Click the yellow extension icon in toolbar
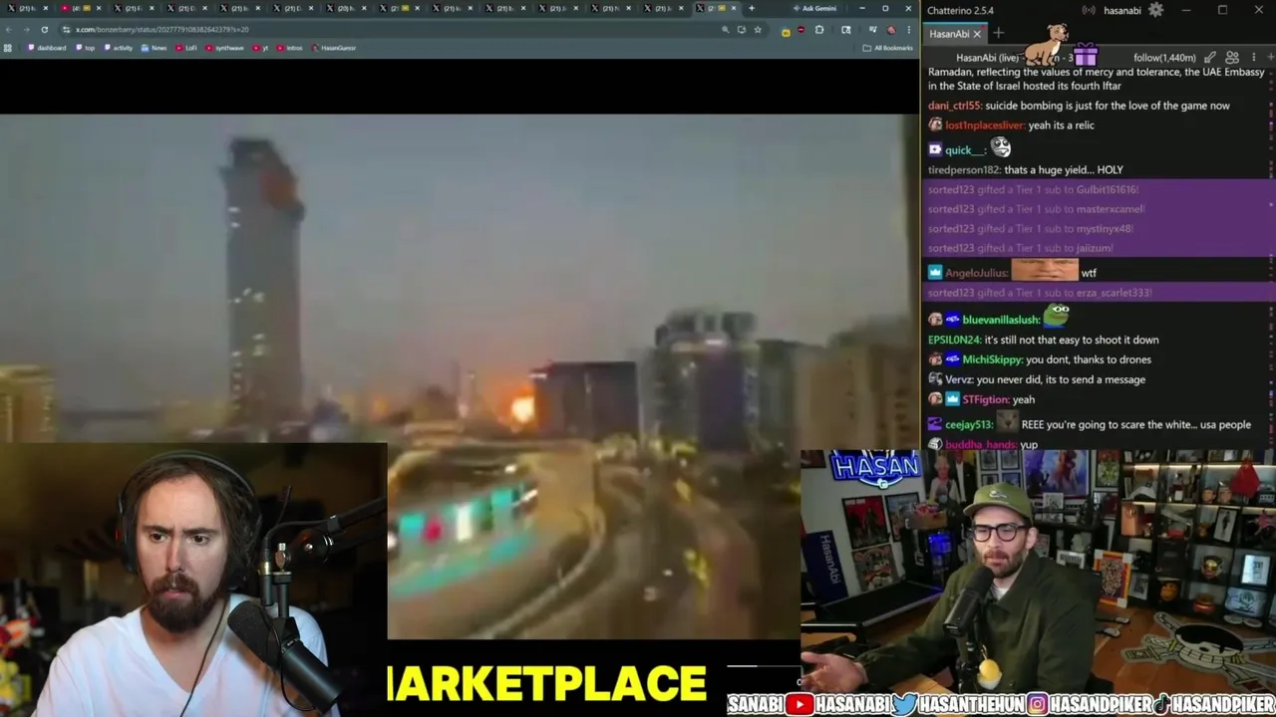1276x717 pixels. point(786,31)
